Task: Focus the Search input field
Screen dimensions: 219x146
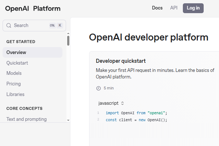Action: pyautogui.click(x=34, y=26)
